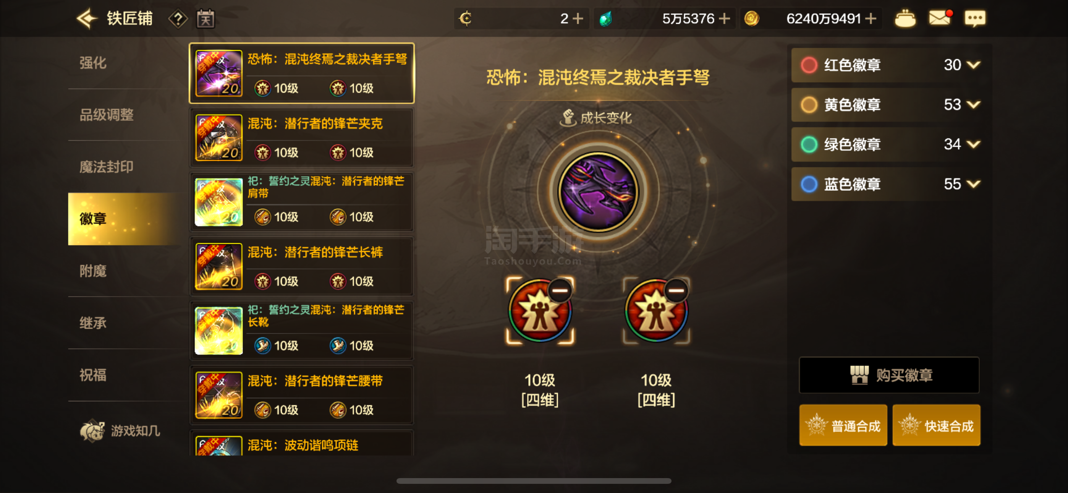Click the 成长变化 growth link
This screenshot has height=493, width=1068.
click(x=596, y=118)
